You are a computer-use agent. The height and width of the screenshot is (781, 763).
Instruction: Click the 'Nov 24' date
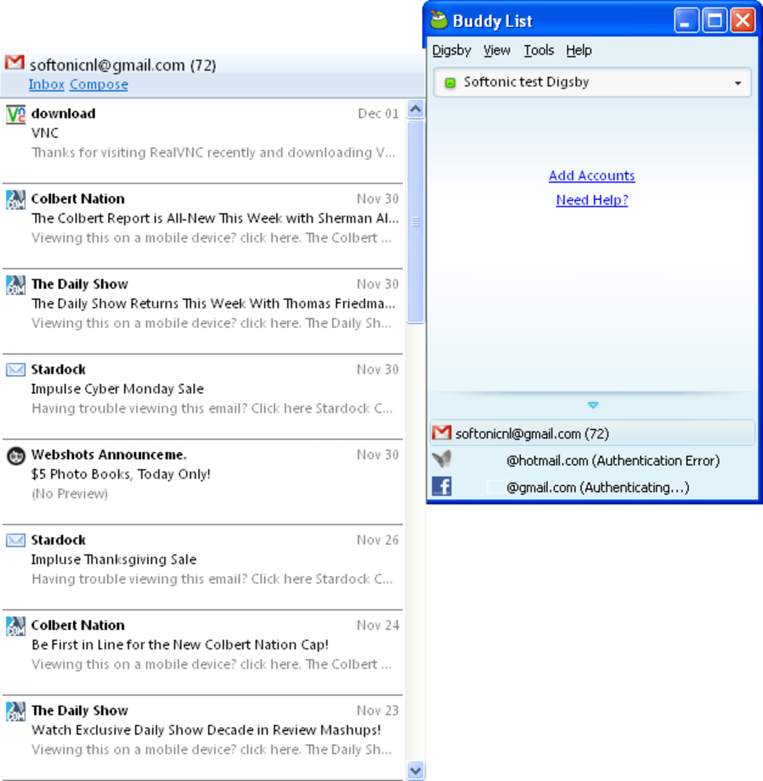(378, 625)
